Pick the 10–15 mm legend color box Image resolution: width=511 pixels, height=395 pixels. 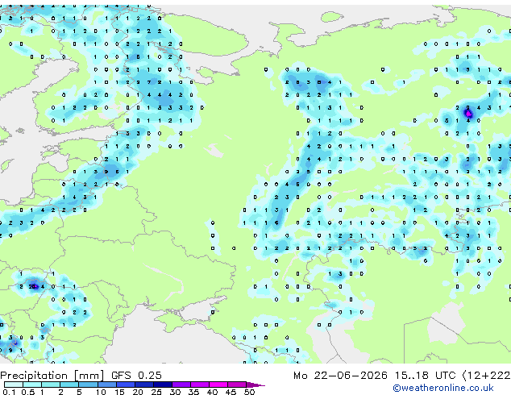point(106,385)
